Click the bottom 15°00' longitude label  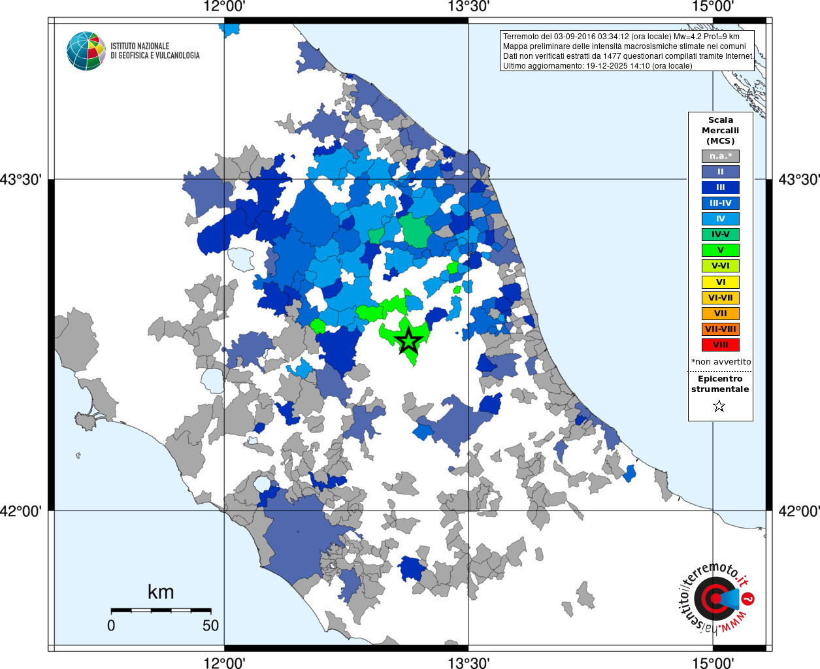click(713, 662)
